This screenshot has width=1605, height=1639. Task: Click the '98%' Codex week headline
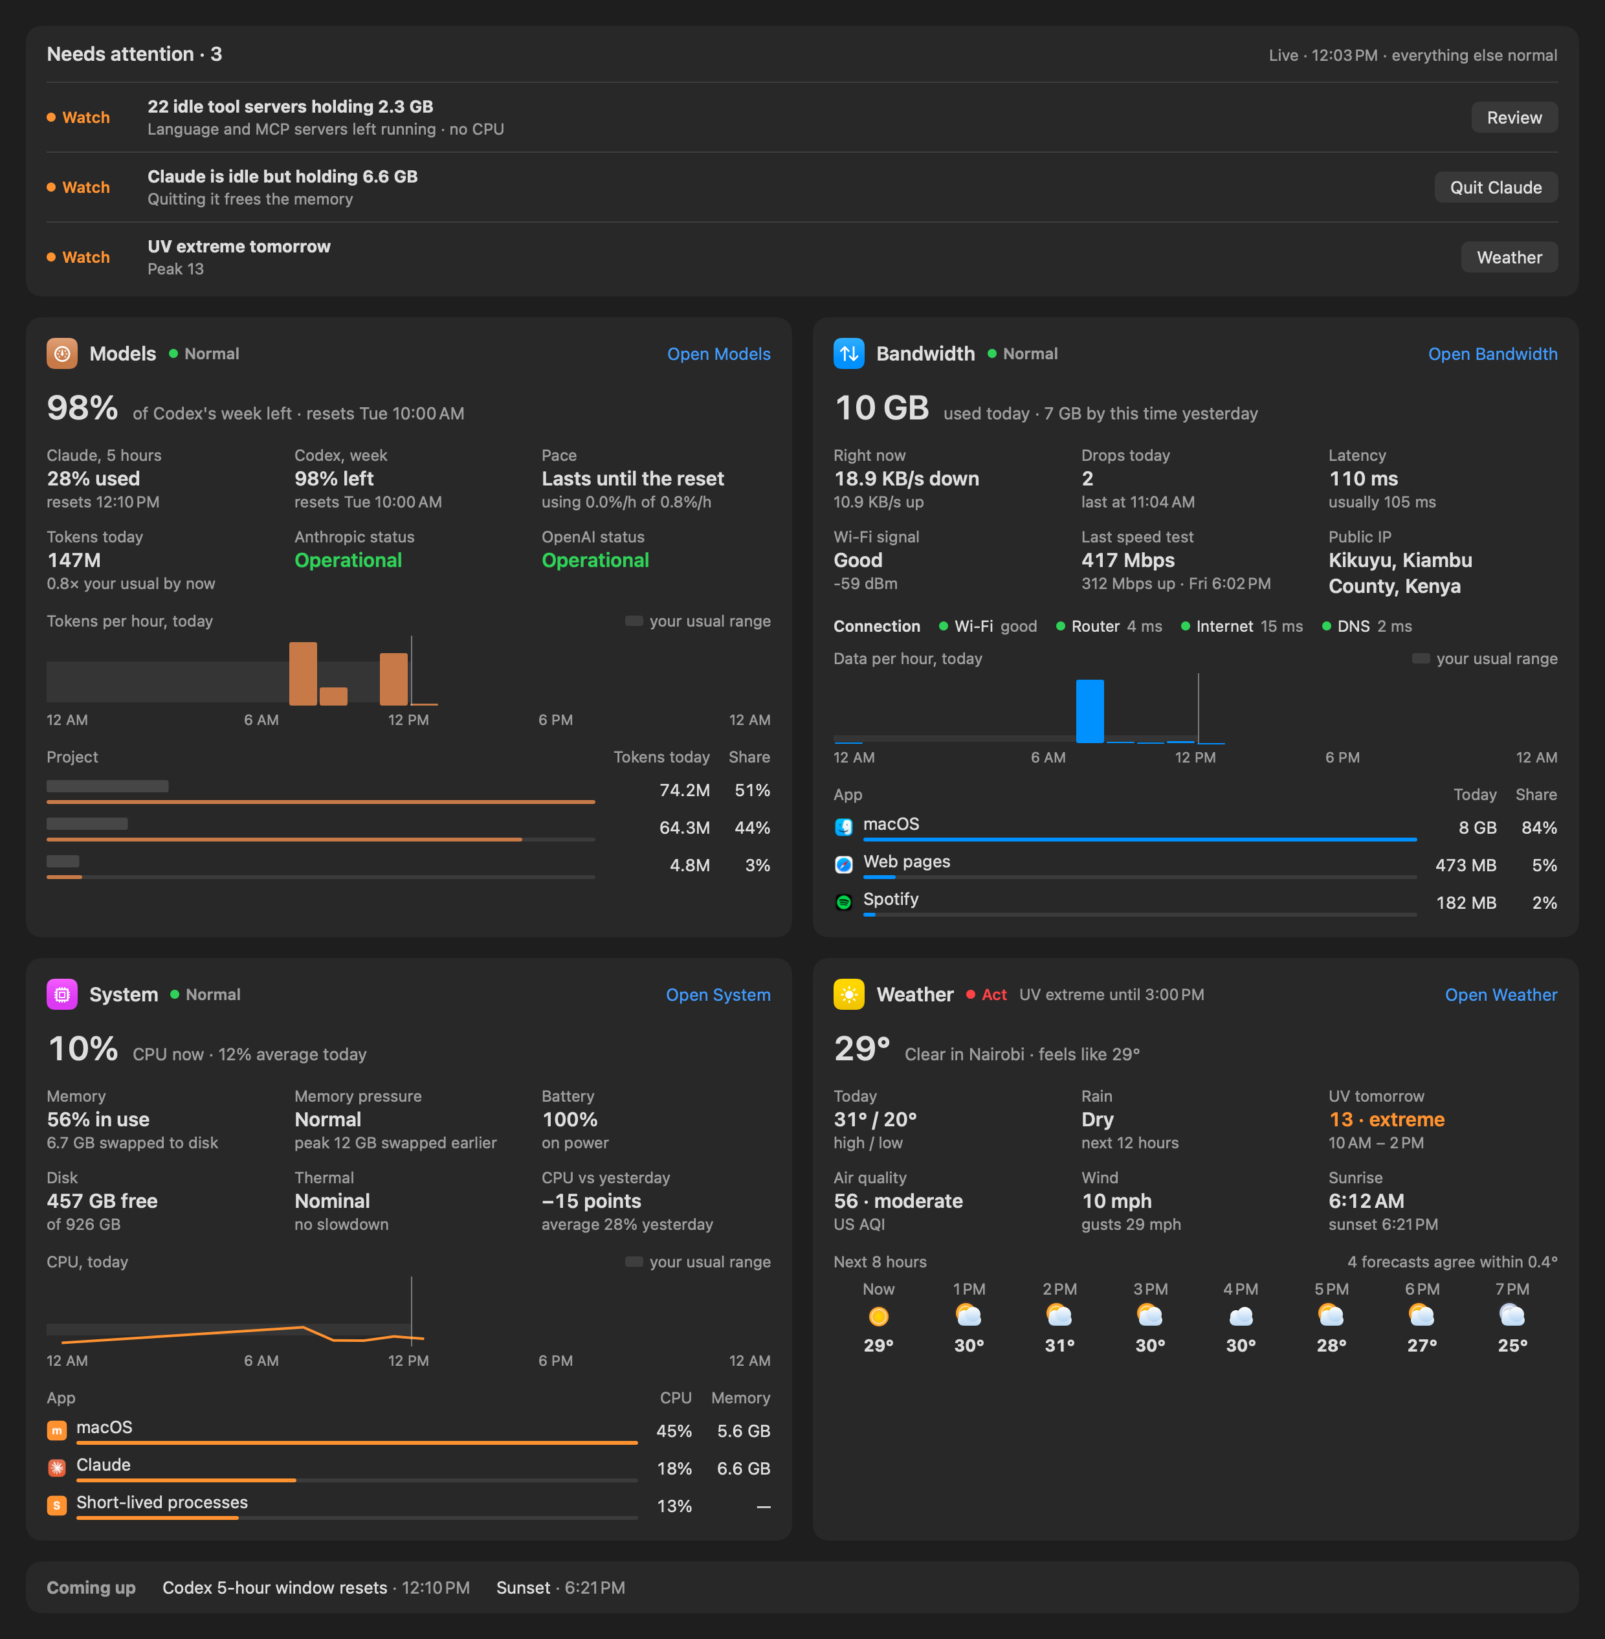(x=83, y=408)
